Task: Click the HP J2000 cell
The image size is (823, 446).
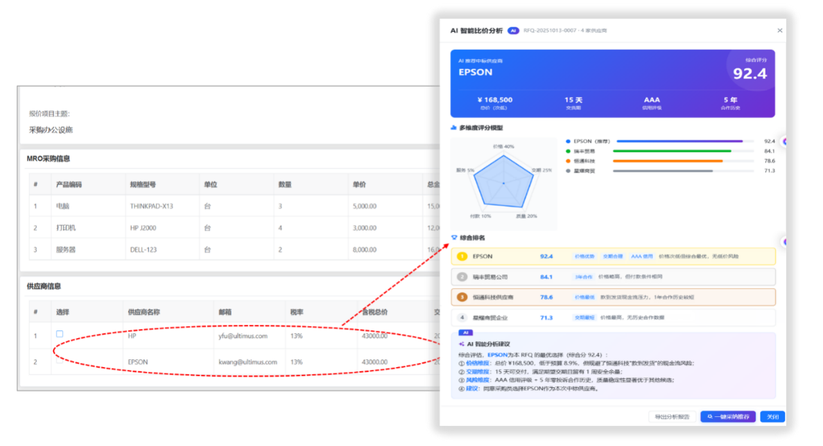Action: click(144, 228)
